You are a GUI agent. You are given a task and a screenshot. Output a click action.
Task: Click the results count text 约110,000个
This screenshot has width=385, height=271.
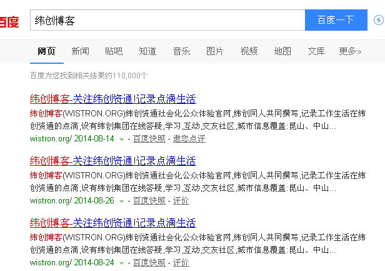126,76
